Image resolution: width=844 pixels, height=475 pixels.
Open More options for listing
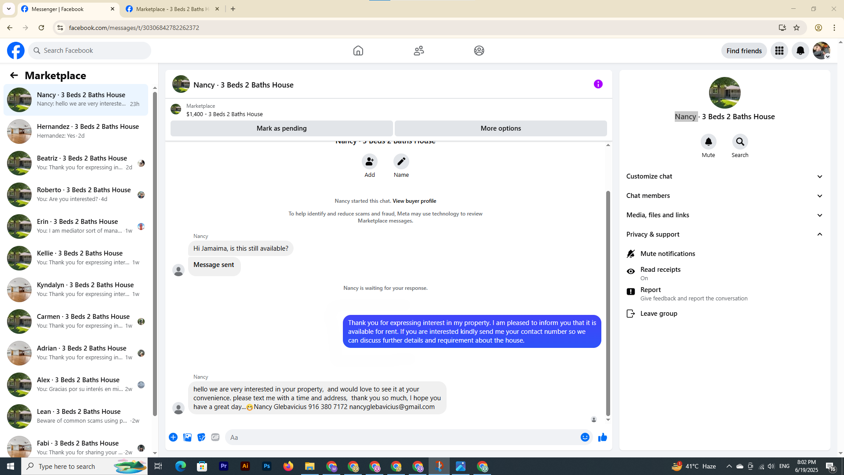pyautogui.click(x=501, y=128)
